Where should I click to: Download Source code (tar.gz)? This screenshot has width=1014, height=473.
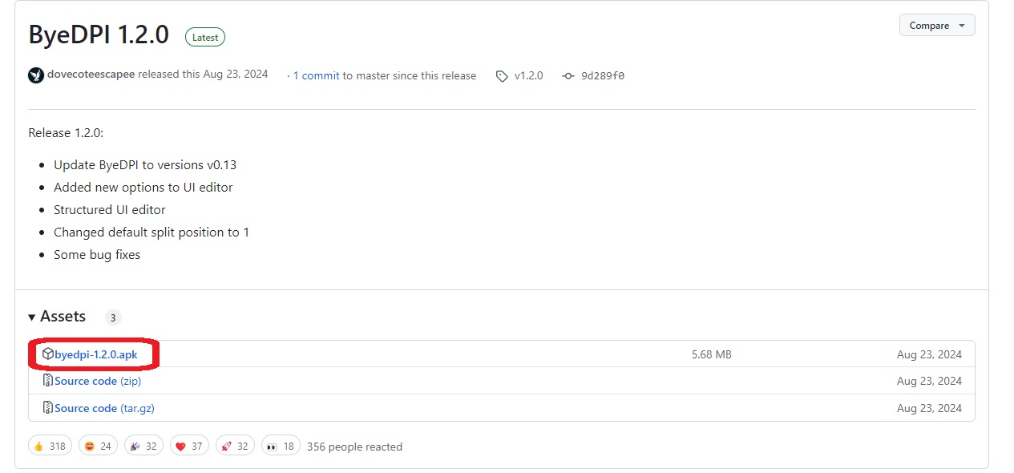pos(104,408)
